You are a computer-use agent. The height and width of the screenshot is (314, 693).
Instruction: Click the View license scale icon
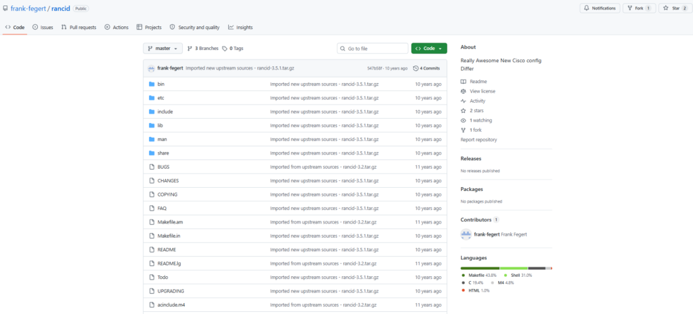(x=463, y=91)
